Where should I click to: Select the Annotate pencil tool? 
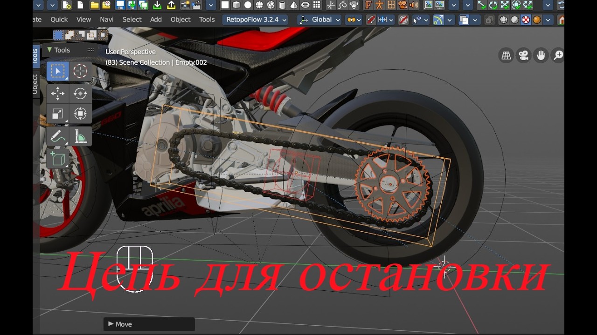[58, 137]
